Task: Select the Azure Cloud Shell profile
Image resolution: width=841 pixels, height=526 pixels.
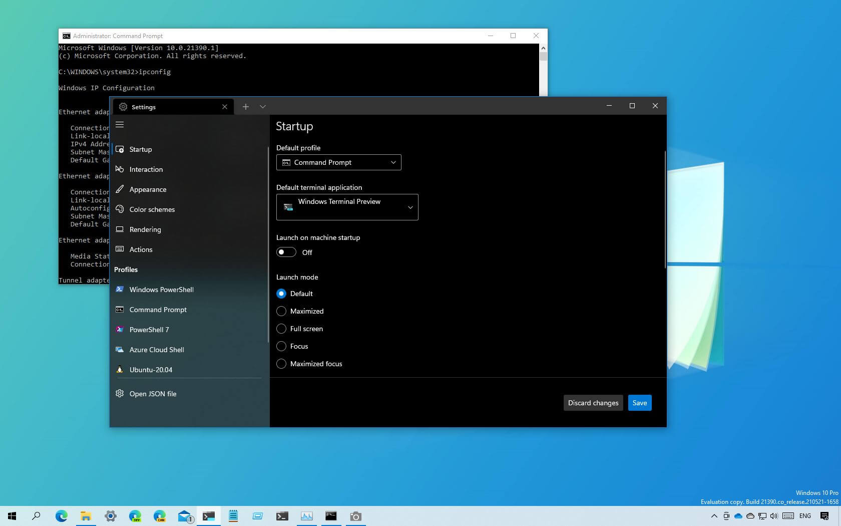Action: point(156,349)
